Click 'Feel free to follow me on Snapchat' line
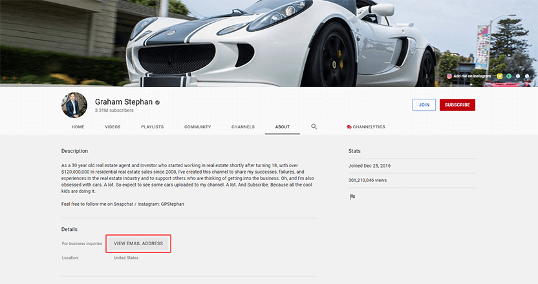Viewport: 538px width, 284px height. 122,204
